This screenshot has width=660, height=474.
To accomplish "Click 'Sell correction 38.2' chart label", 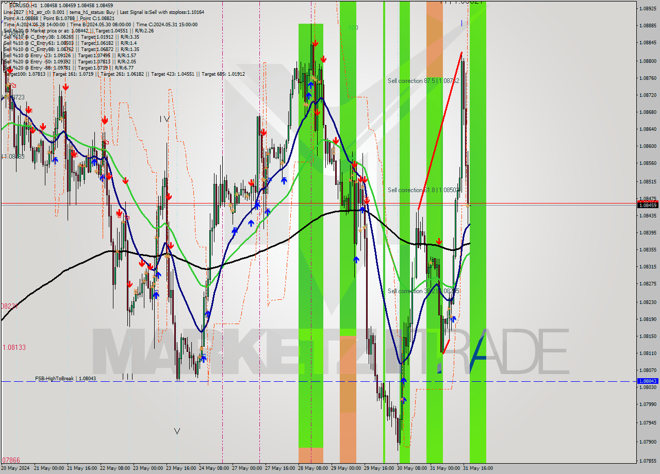I will click(x=423, y=291).
